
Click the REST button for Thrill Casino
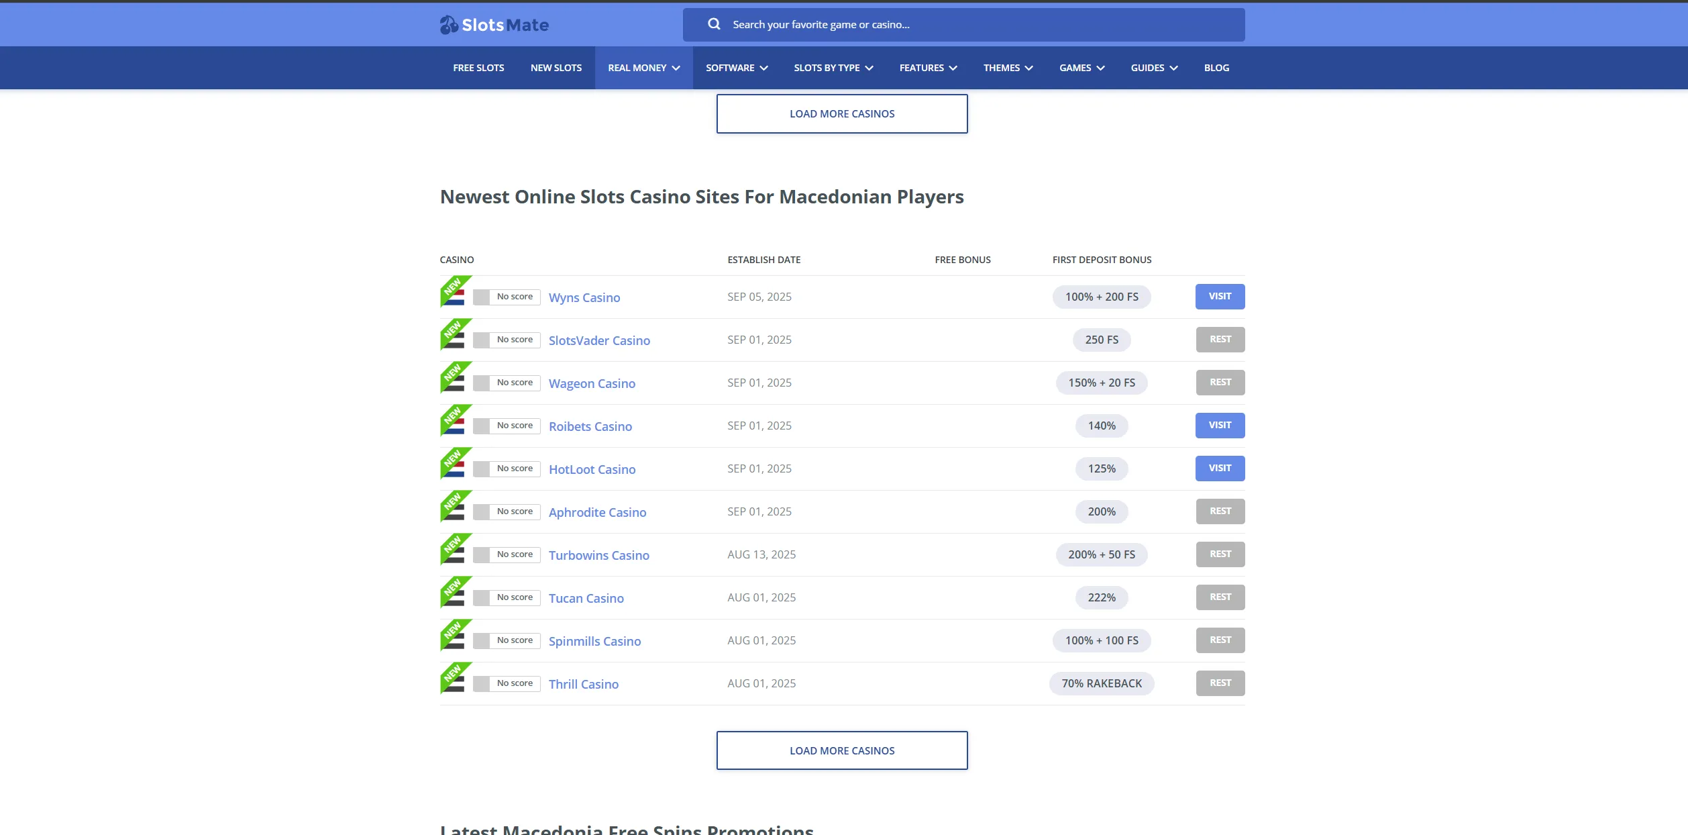point(1220,683)
